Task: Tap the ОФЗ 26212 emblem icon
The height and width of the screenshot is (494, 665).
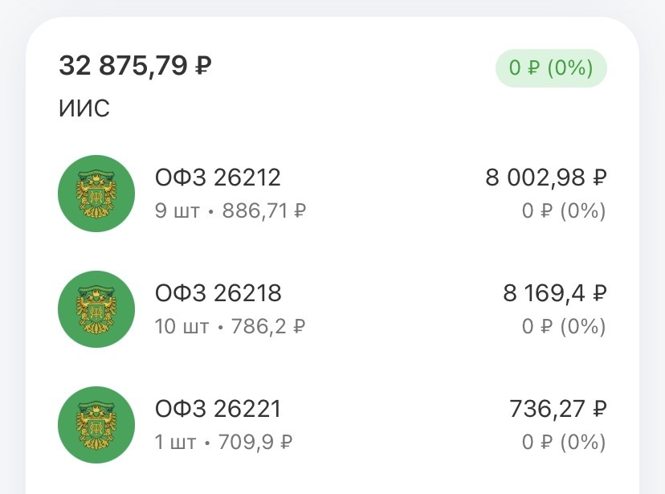Action: pyautogui.click(x=96, y=193)
